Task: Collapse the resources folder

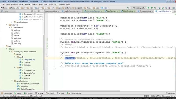Action: coord(7,25)
